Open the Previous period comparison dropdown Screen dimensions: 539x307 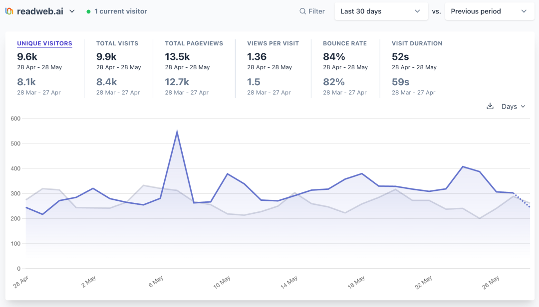(x=490, y=11)
